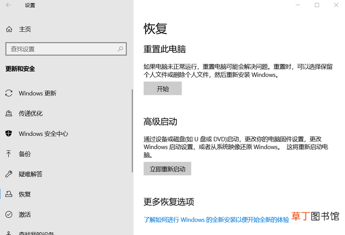The width and height of the screenshot is (345, 235).
Task: Minimize the Settings window
Action: (298, 5)
